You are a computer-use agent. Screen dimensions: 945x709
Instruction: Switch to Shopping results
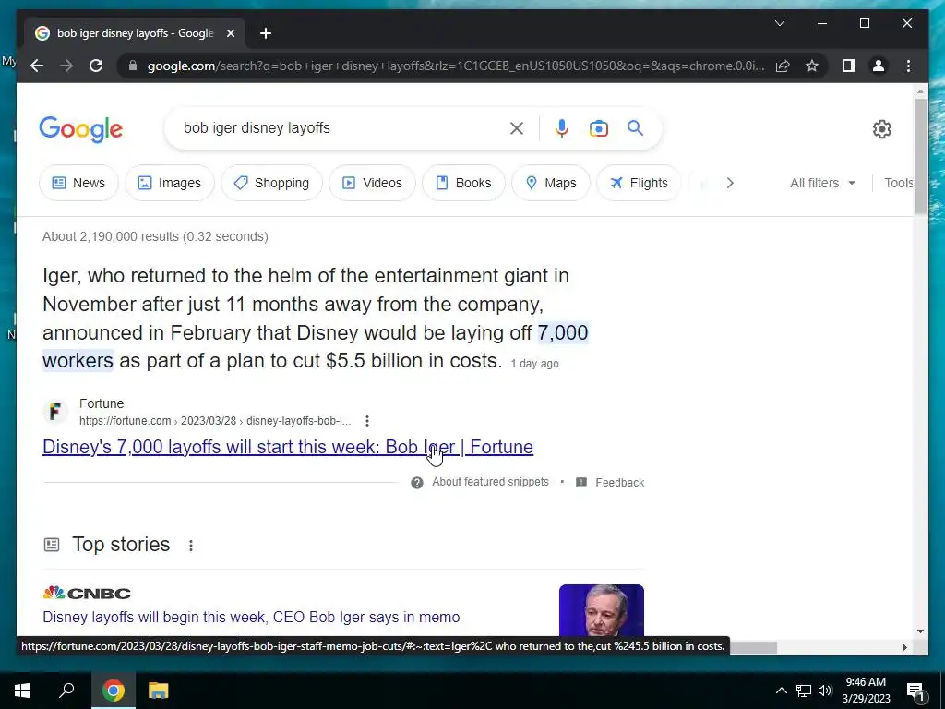[272, 183]
